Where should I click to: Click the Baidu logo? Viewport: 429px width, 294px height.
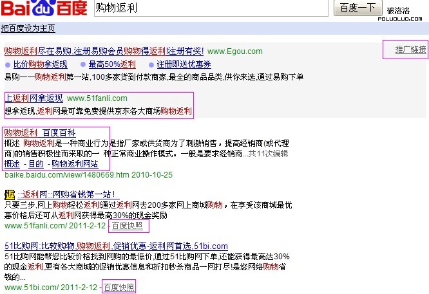click(x=44, y=8)
